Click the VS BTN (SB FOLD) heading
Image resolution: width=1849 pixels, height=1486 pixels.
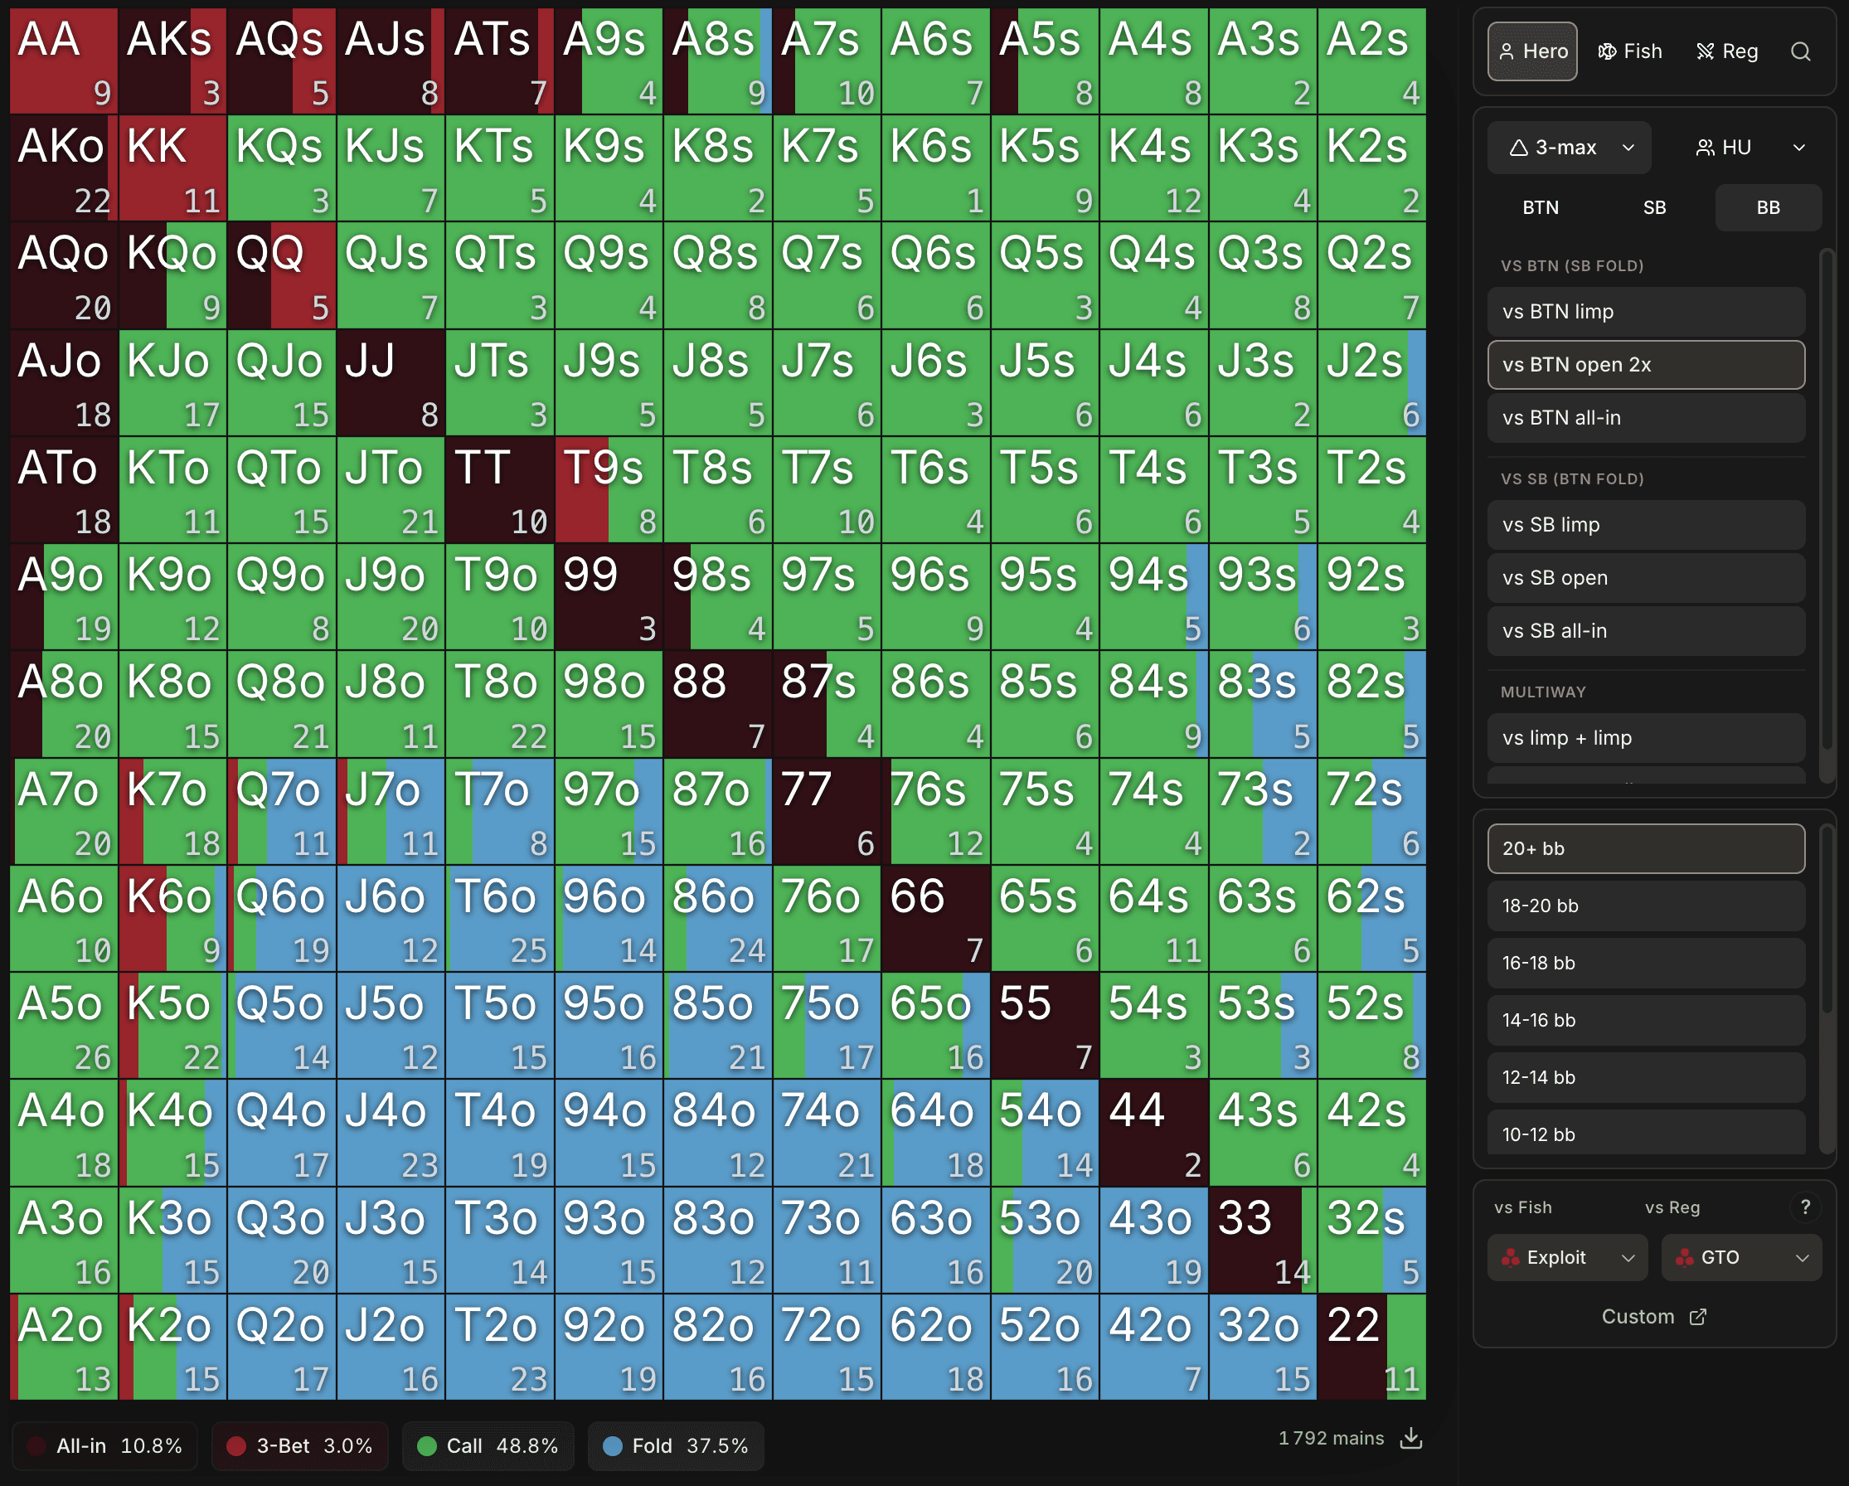pos(1572,266)
